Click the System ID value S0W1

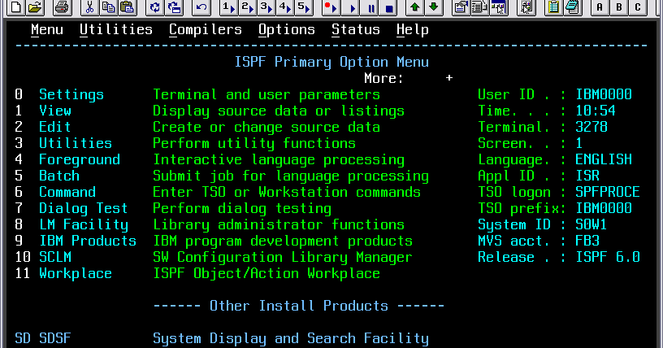[x=591, y=224]
